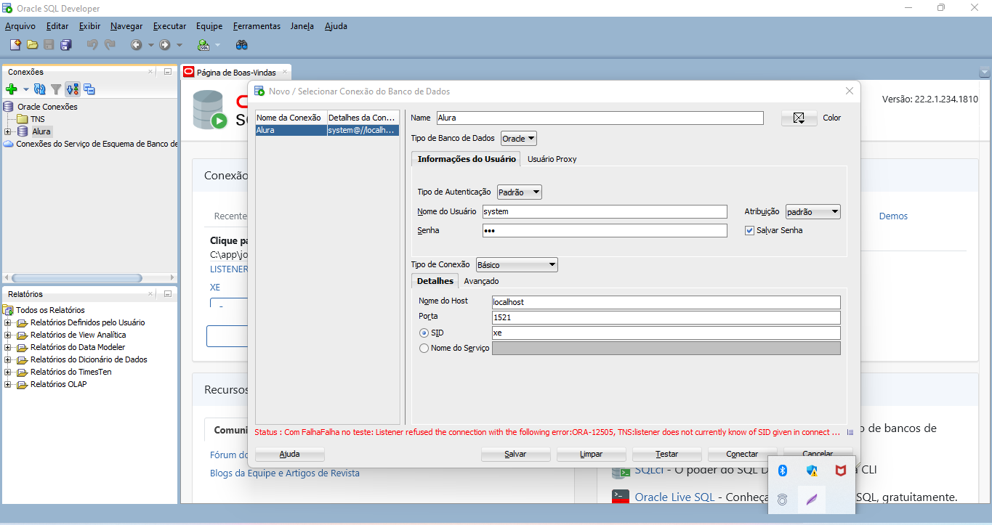Expand Relatórios Definidos pelo Usuário
Screen dimensions: 992x525
[x=8, y=322]
